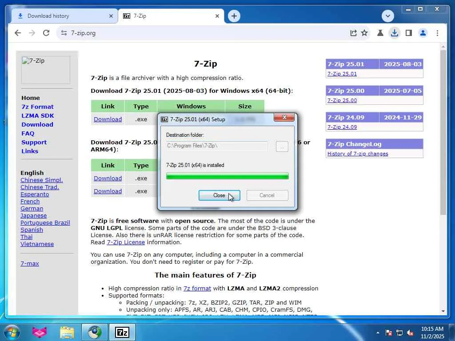Switch language to Chinese Simpl.
Viewport: 455px width, 341px height.
click(x=41, y=180)
